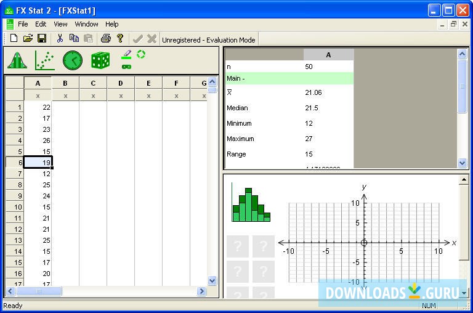The height and width of the screenshot is (313, 473).
Task: Select column B header in spreadsheet
Action: click(x=65, y=83)
